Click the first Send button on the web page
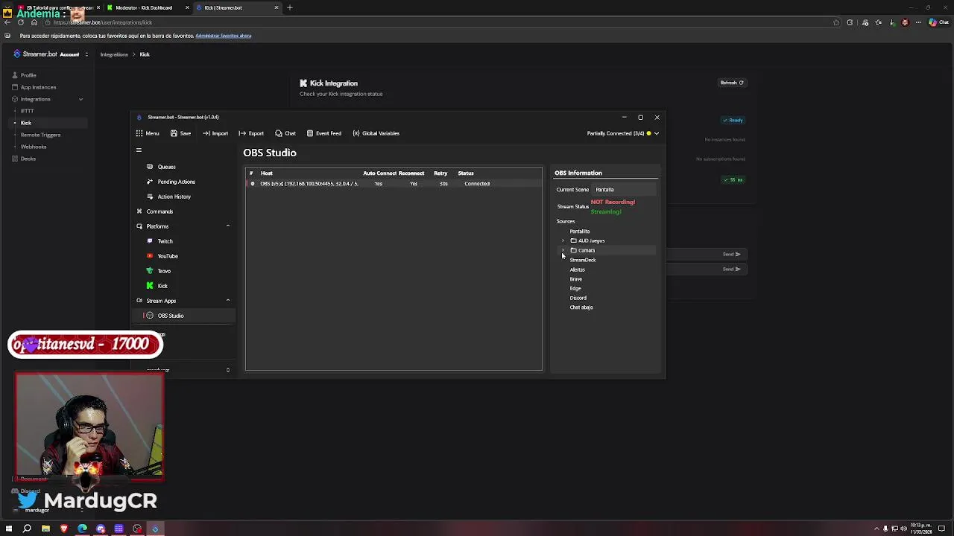Screen dimensions: 954x536 pyautogui.click(x=731, y=254)
